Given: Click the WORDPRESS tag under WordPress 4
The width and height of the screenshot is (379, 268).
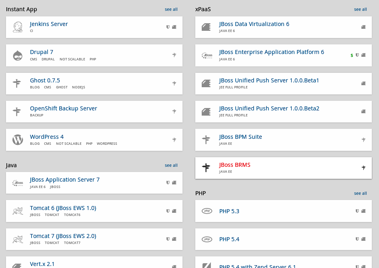Looking at the screenshot, I should (107, 144).
